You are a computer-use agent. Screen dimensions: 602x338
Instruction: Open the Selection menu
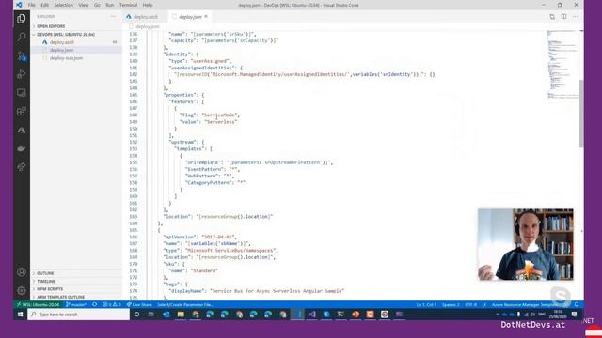63,5
